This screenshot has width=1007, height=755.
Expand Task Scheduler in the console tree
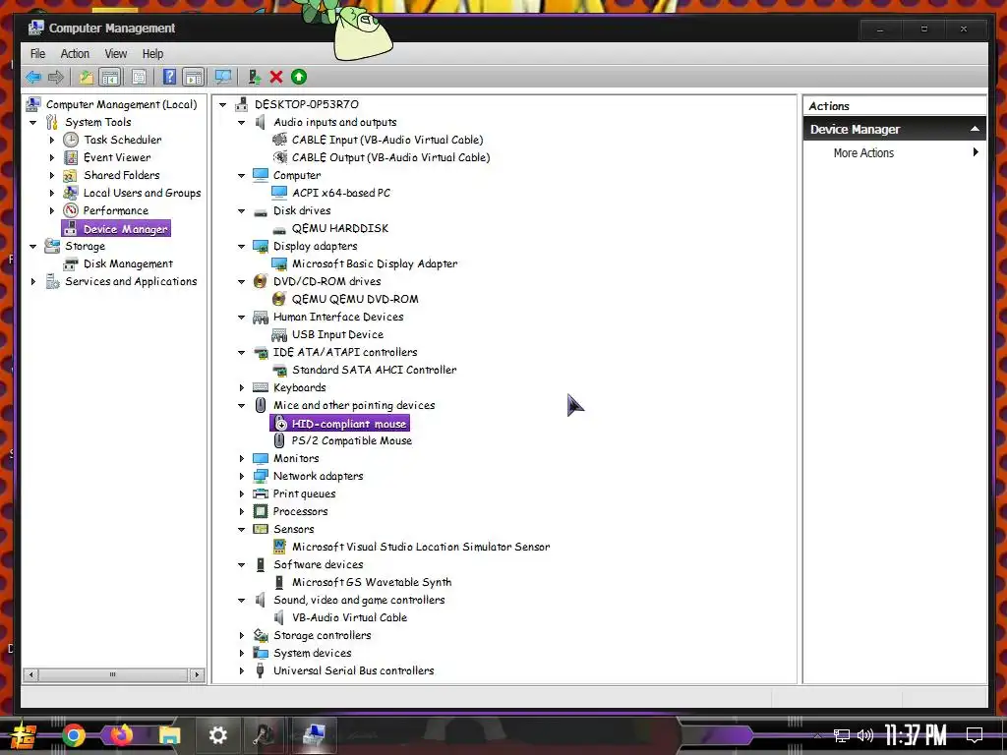(52, 140)
